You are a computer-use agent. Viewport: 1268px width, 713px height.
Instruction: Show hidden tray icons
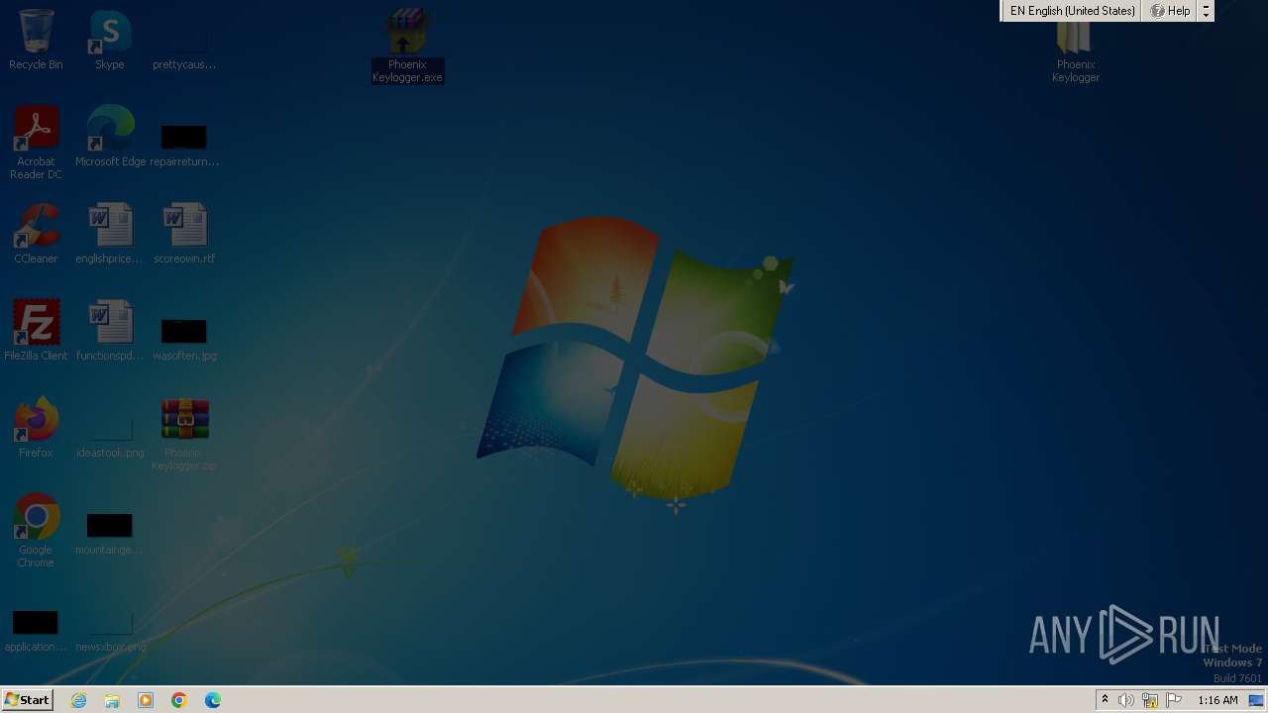[1106, 700]
